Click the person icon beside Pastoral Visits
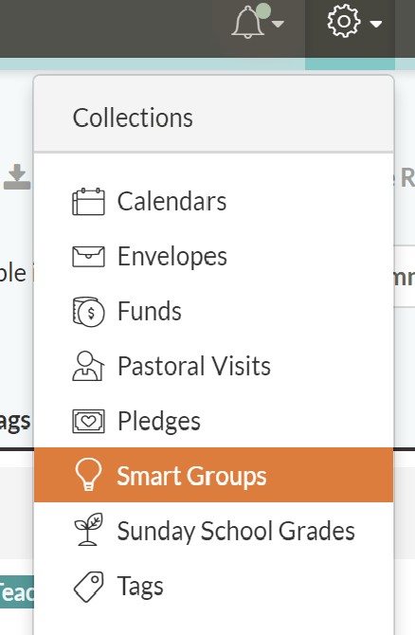Viewport: 415px width, 635px height. [88, 366]
